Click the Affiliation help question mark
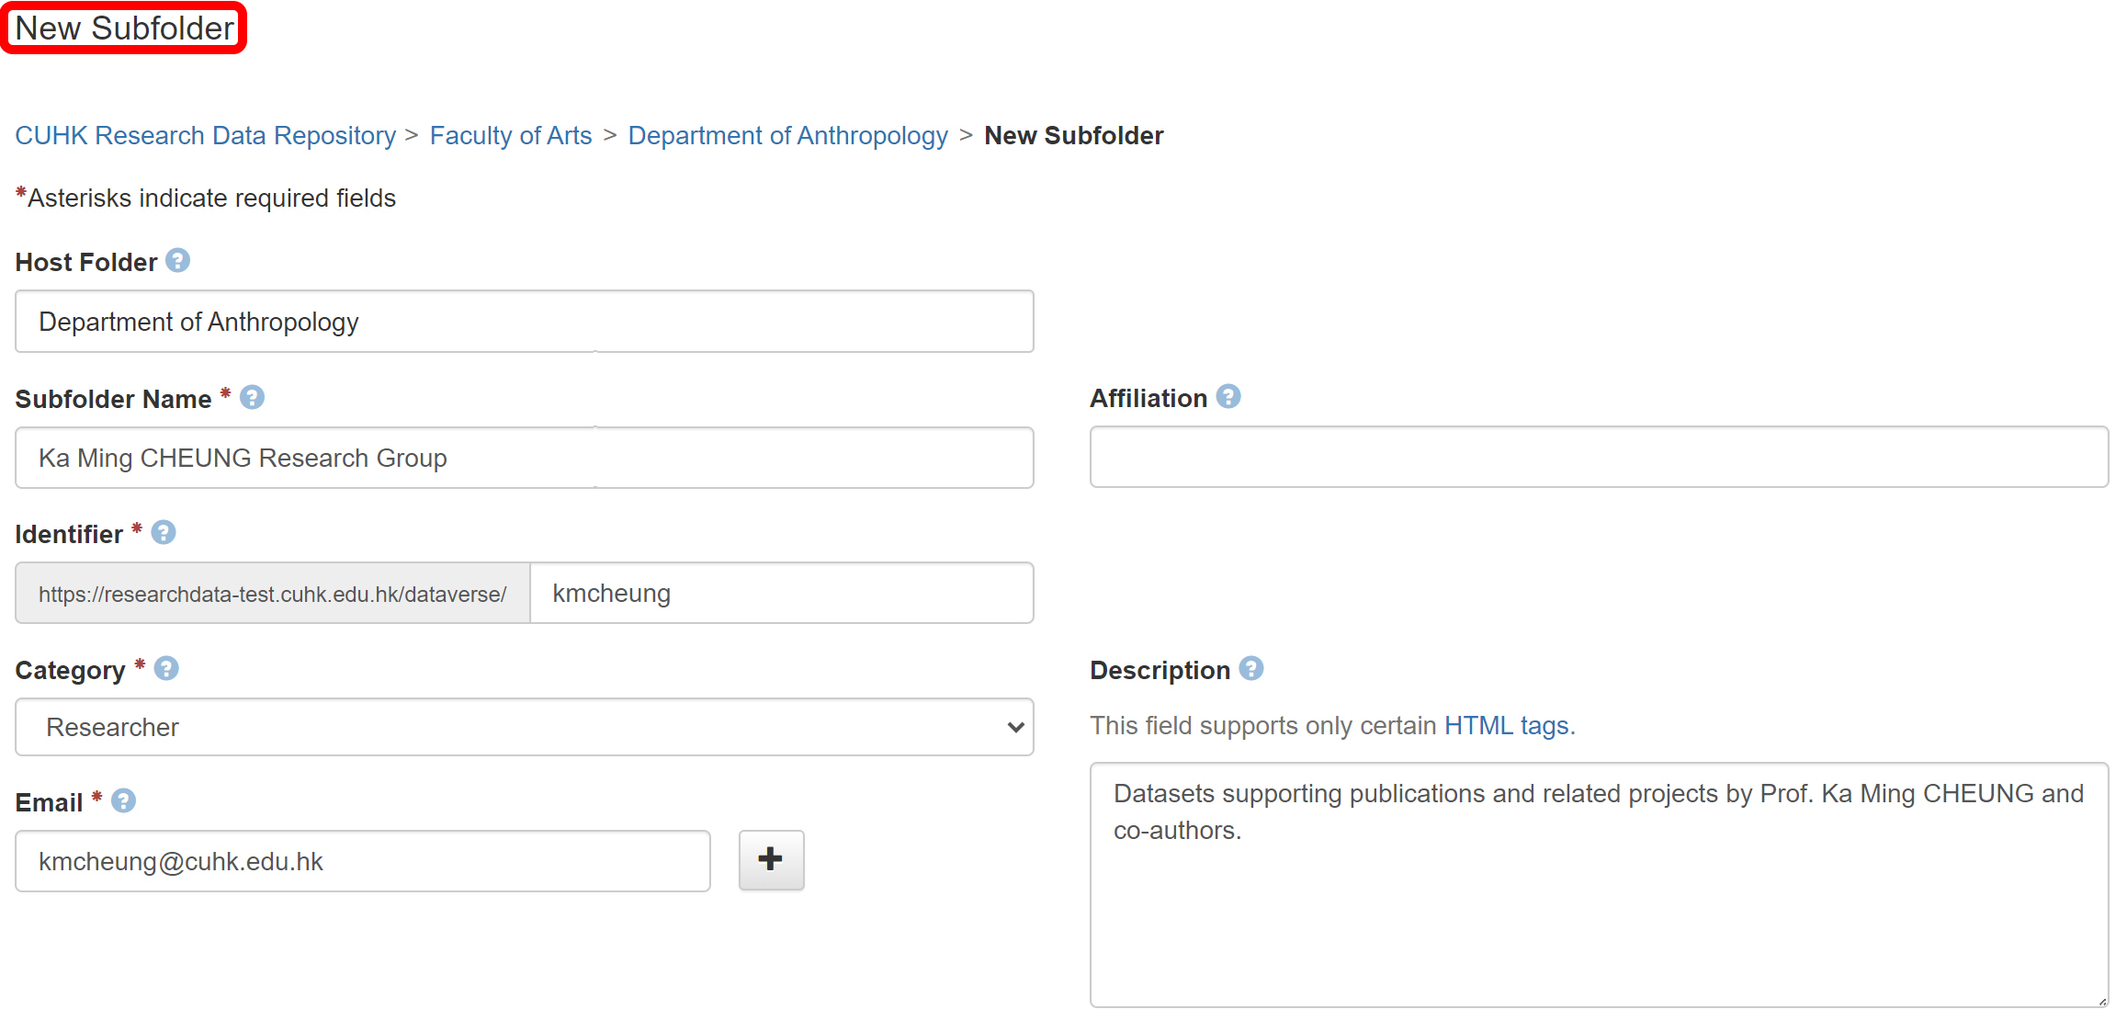This screenshot has width=2127, height=1032. point(1228,396)
